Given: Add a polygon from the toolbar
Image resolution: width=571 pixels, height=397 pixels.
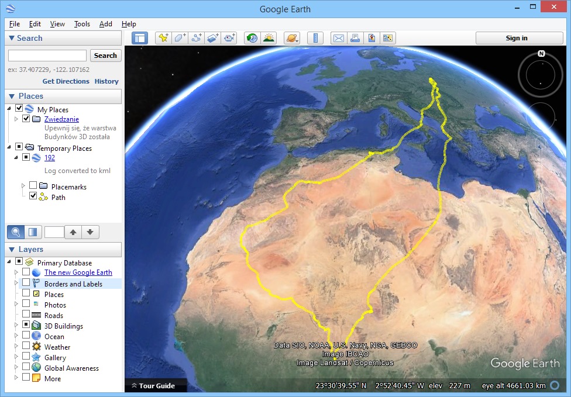Looking at the screenshot, I should click(180, 38).
